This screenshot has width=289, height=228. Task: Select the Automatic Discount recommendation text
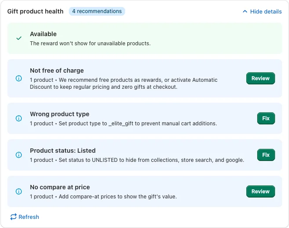tap(124, 84)
